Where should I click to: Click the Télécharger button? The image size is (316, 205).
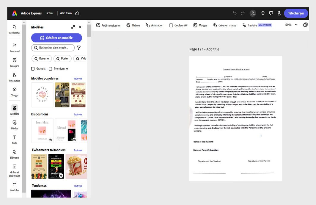point(296,13)
